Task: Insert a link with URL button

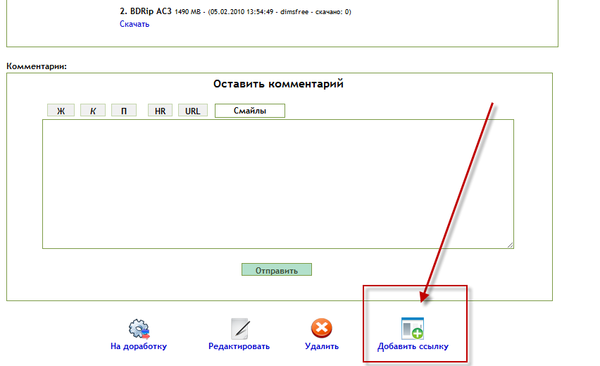Action: coord(193,111)
